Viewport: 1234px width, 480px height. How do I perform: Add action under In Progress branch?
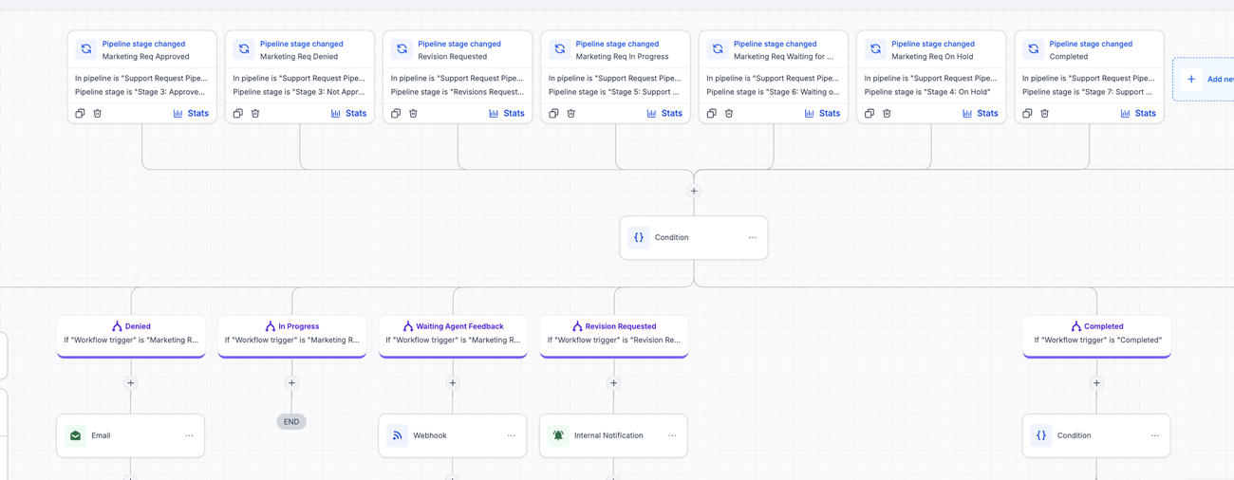tap(291, 383)
